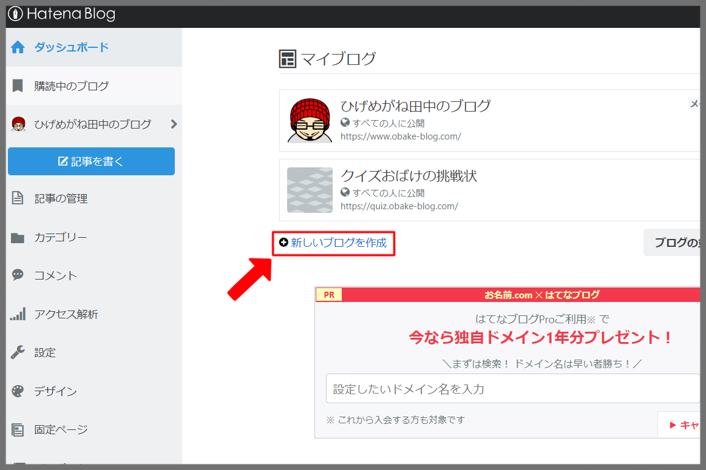Open デザイン in the sidebar

55,391
